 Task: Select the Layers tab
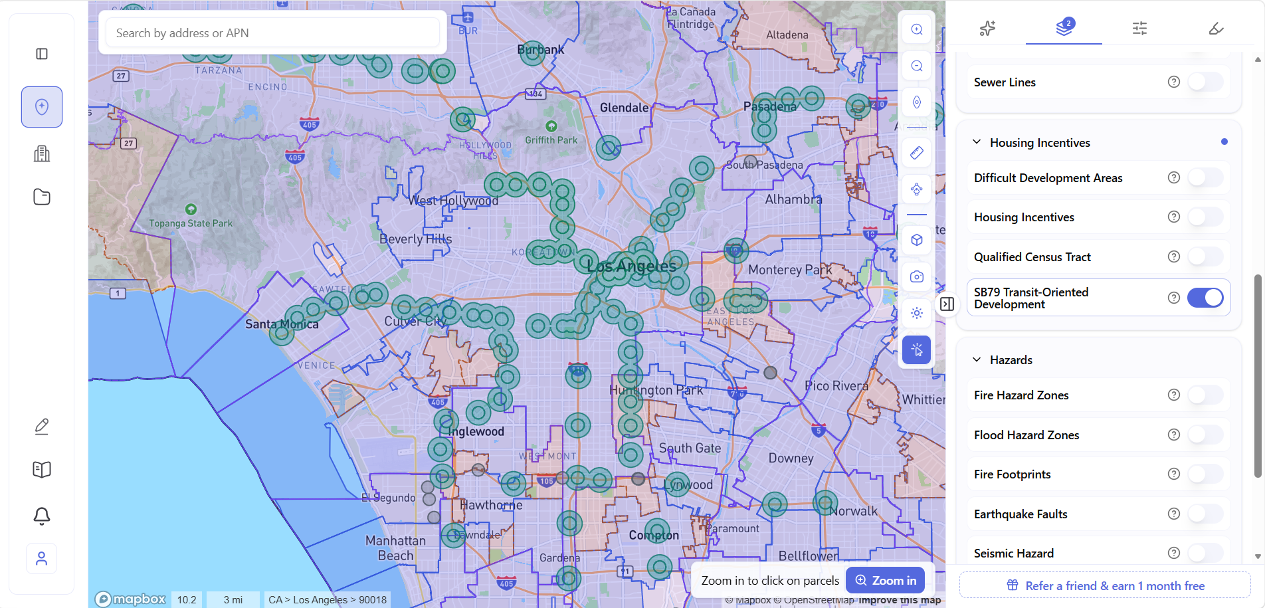(1064, 28)
